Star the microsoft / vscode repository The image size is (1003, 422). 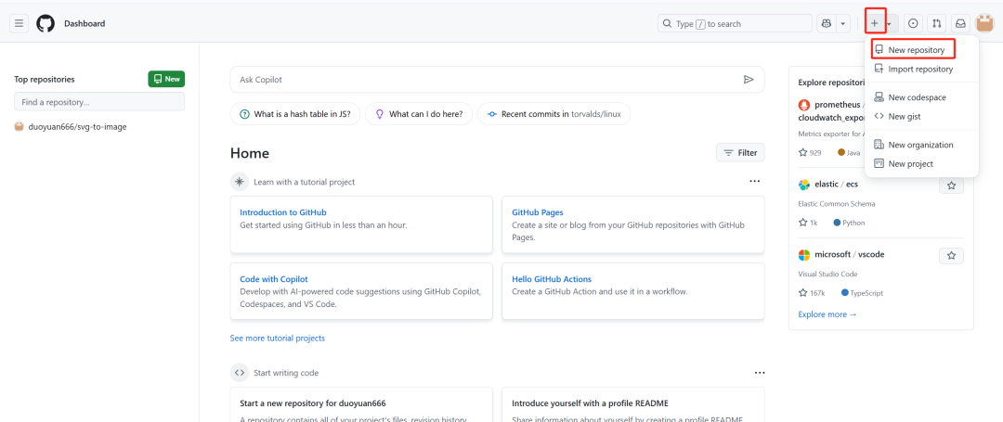point(951,255)
